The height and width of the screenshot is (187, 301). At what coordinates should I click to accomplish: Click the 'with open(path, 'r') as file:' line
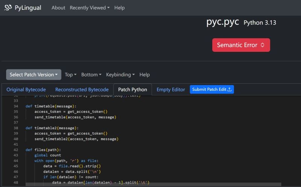pyautogui.click(x=67, y=161)
